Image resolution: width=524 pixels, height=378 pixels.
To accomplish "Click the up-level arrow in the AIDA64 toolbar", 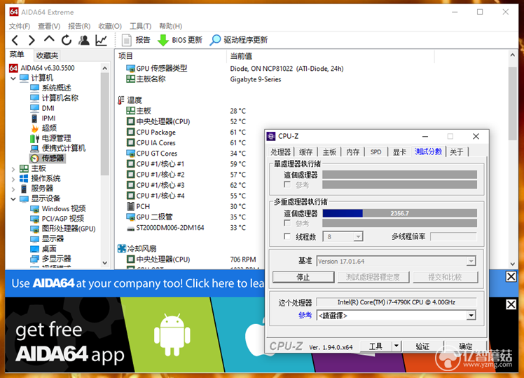I will coord(49,39).
